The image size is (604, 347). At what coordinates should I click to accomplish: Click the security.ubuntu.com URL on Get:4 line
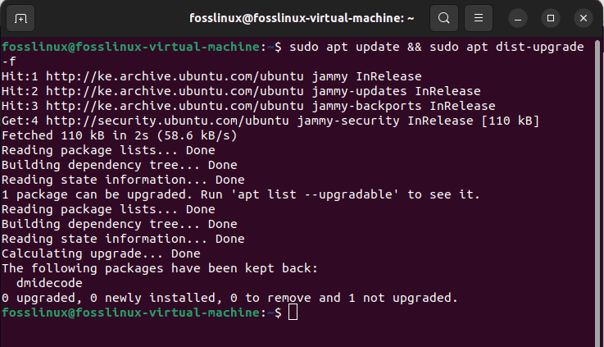pyautogui.click(x=167, y=121)
